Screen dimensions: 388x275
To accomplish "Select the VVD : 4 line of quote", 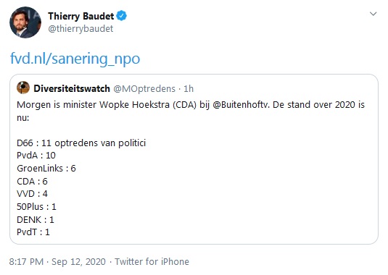I will (32, 193).
